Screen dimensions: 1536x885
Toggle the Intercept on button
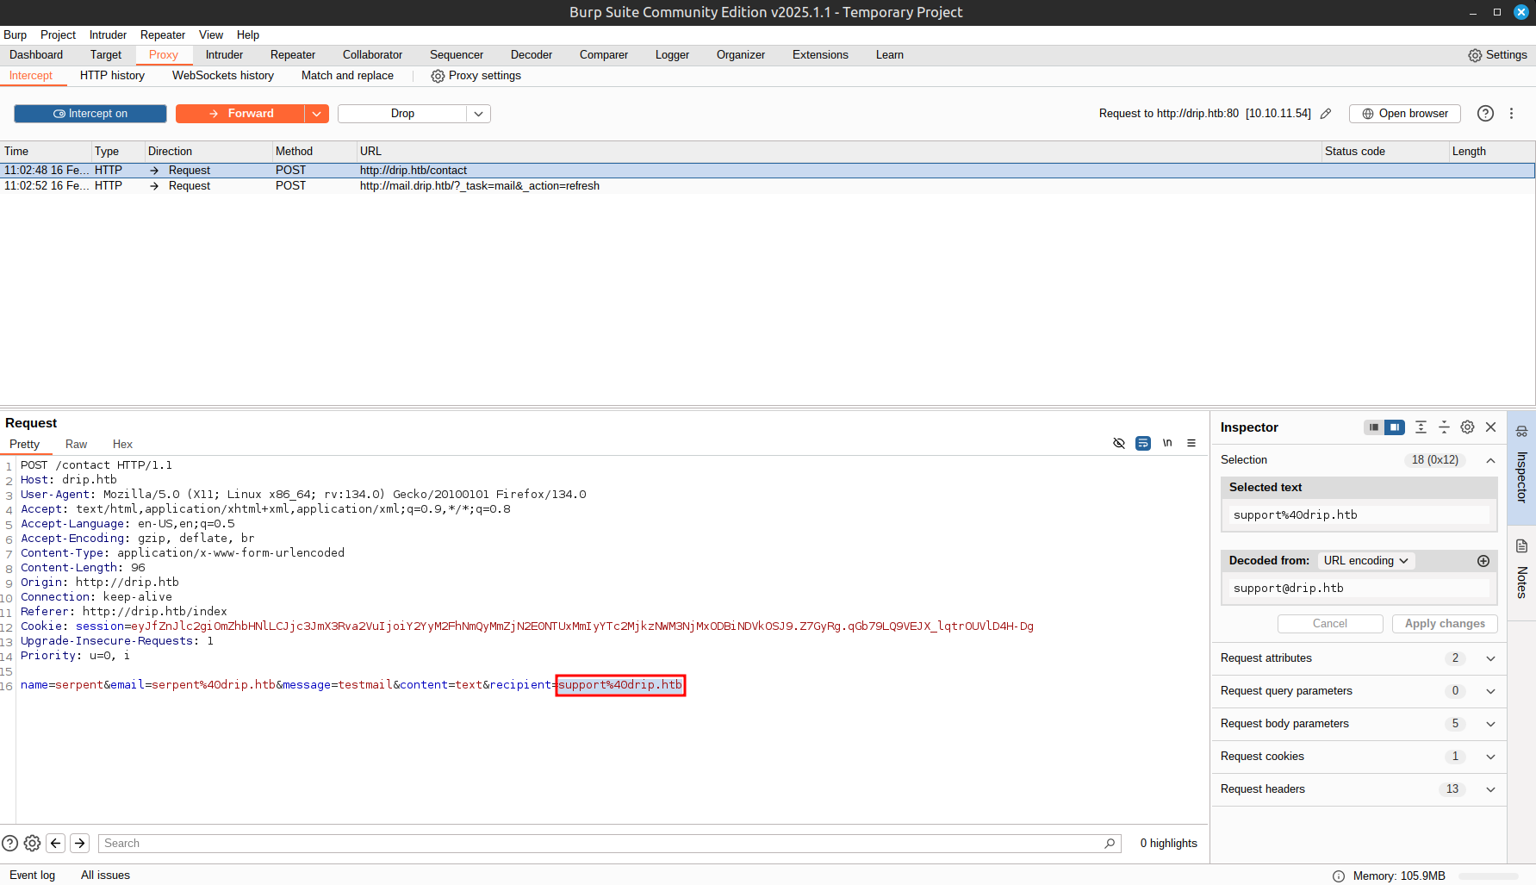(90, 114)
